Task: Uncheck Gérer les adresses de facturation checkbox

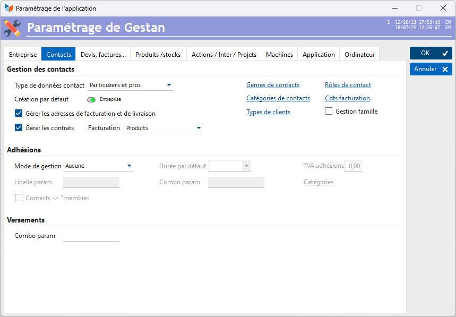Action: [19, 113]
